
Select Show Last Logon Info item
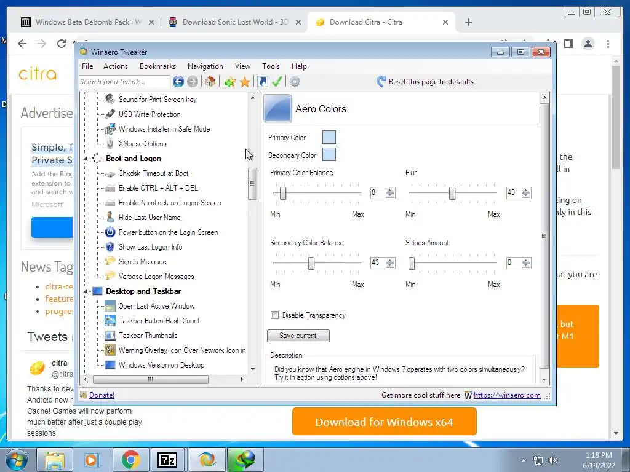tap(150, 247)
